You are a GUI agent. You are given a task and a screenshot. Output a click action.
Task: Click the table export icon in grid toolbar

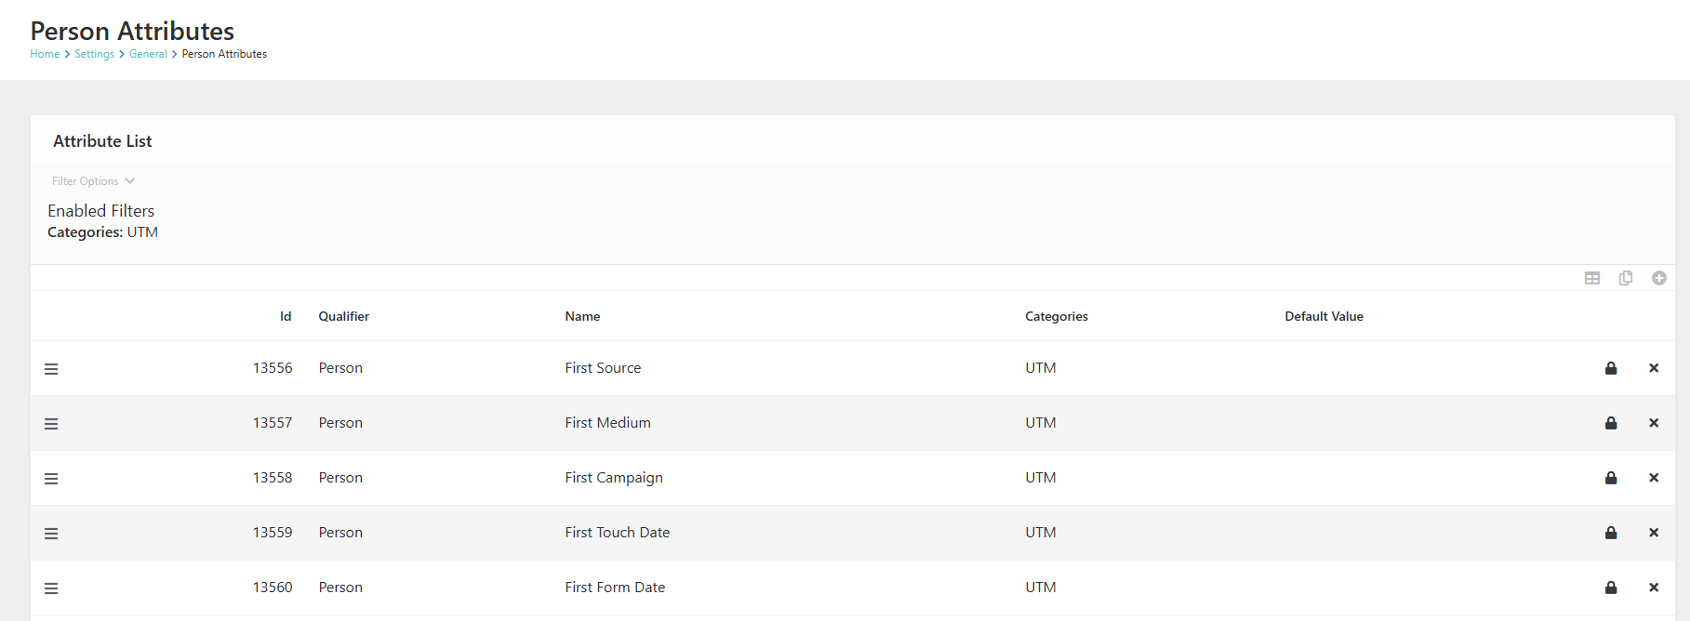[x=1592, y=278]
